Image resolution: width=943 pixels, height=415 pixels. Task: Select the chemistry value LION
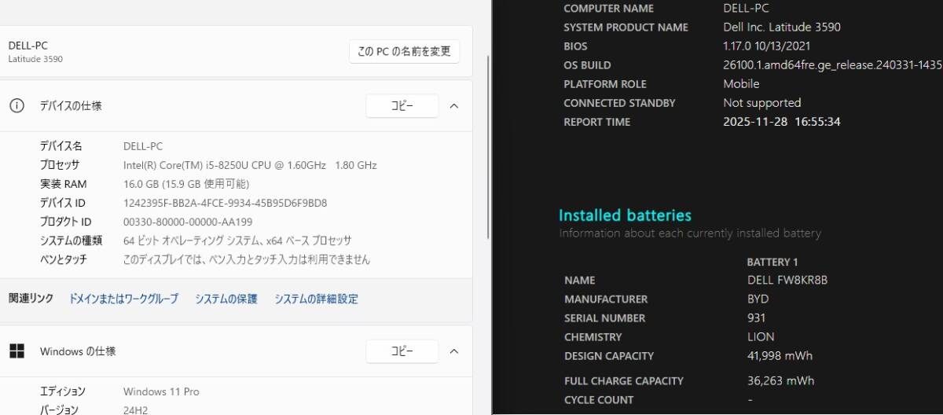(x=761, y=337)
